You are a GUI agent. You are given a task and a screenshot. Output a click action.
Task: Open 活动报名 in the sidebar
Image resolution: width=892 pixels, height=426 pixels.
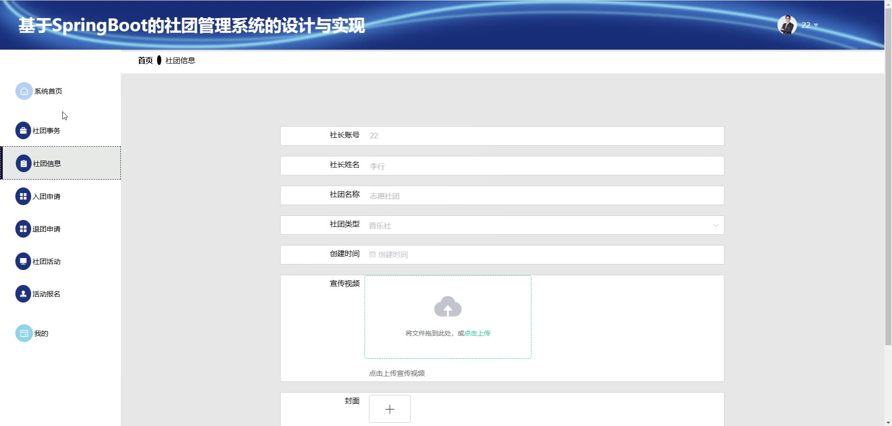60,294
